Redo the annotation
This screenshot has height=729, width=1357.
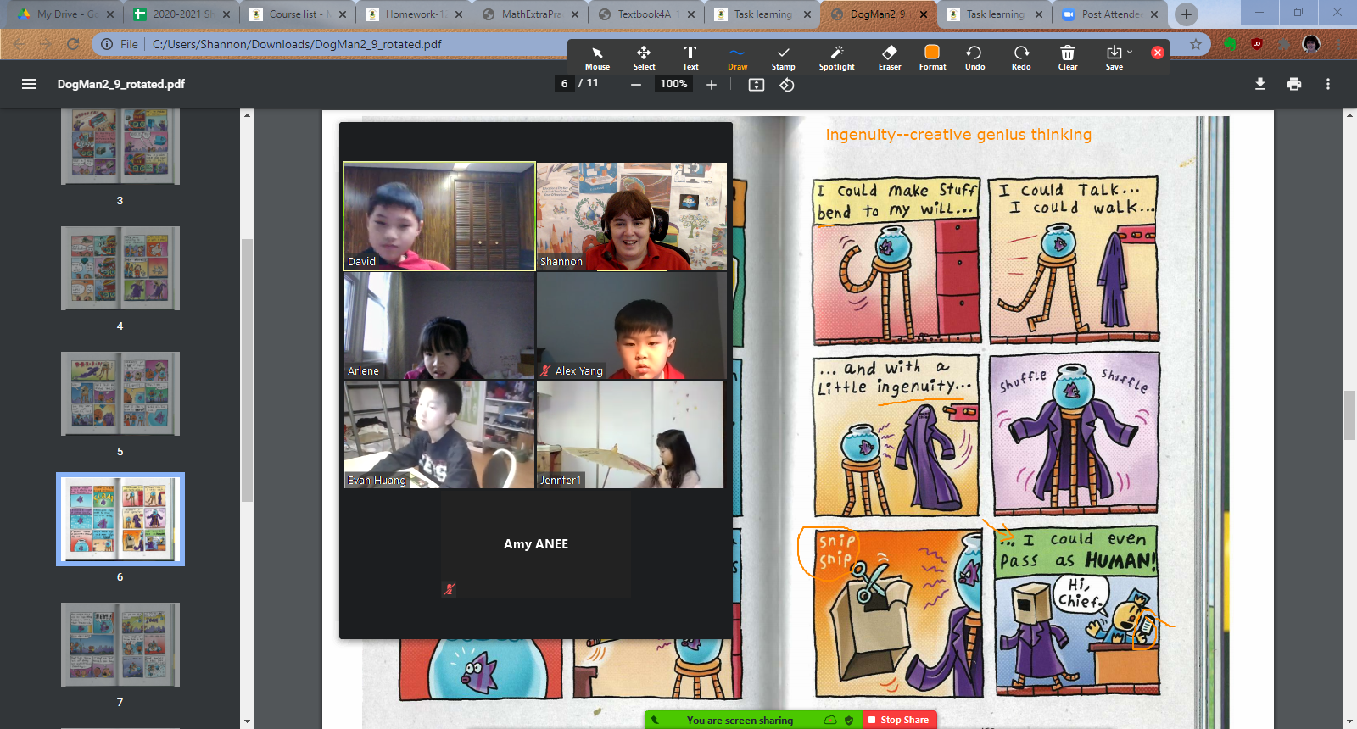click(x=1021, y=58)
